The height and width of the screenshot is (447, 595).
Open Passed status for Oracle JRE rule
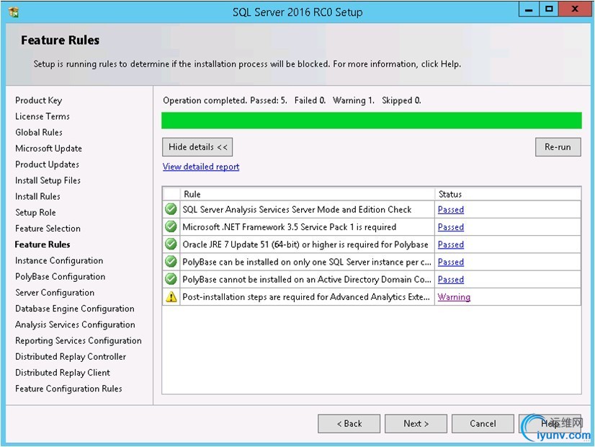pos(451,244)
